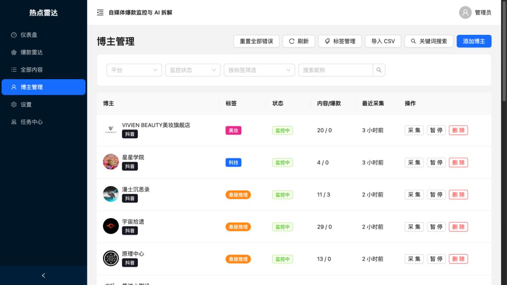Click the 热点雷达 app title
The width and height of the screenshot is (507, 285).
(x=43, y=13)
